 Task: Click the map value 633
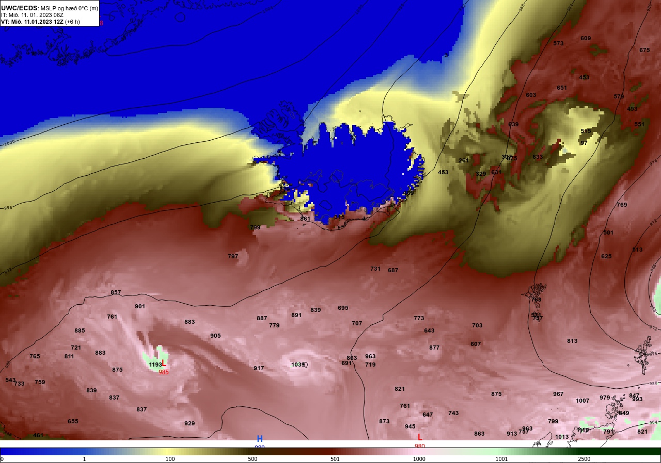point(538,157)
